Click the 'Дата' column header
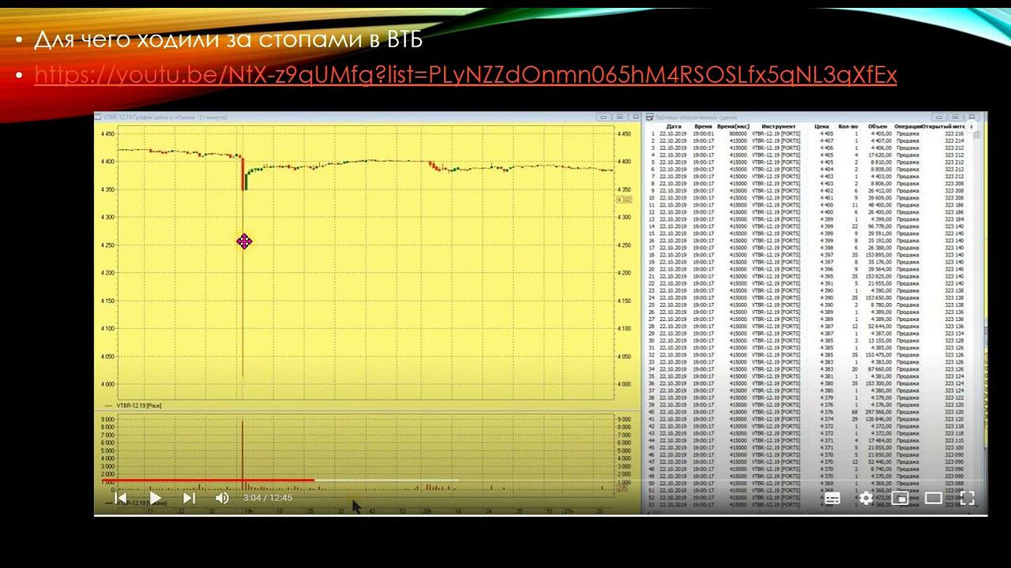1011x568 pixels. (674, 126)
